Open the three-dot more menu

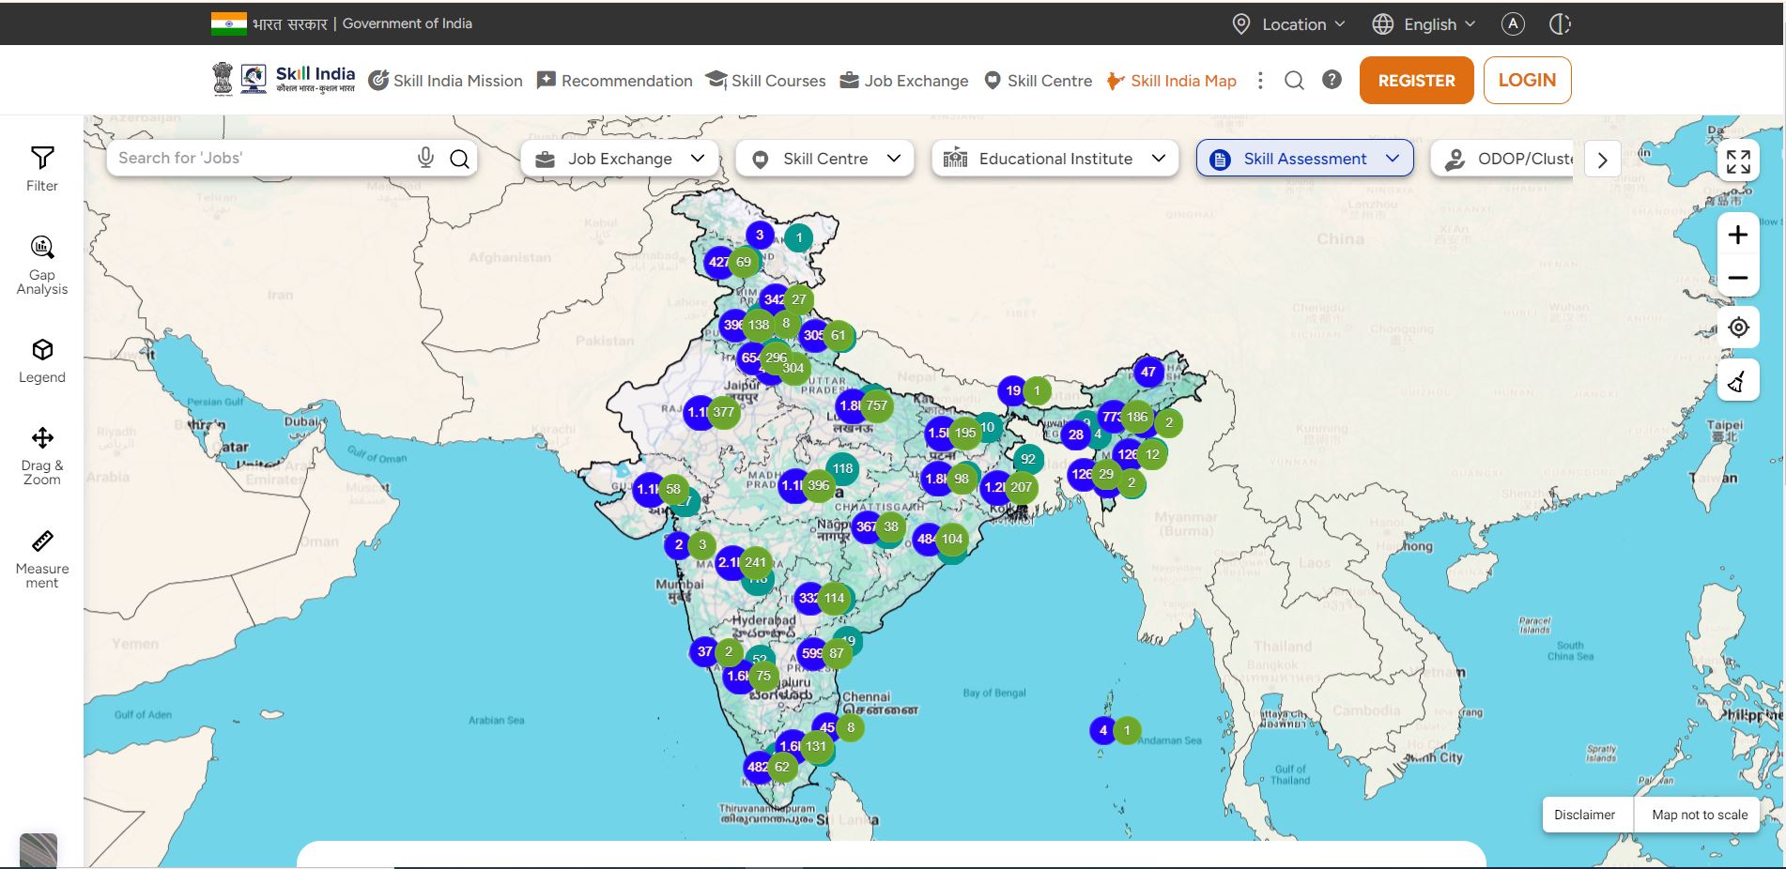coord(1260,81)
